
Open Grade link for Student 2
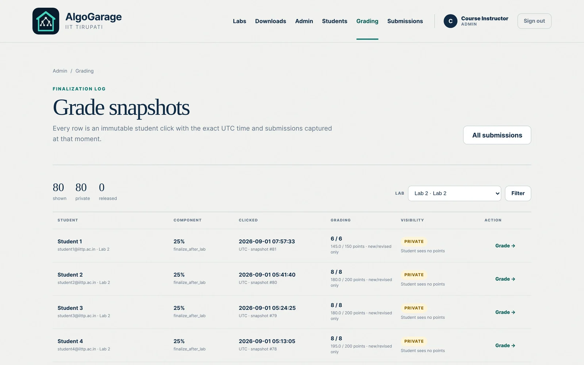[x=505, y=279]
